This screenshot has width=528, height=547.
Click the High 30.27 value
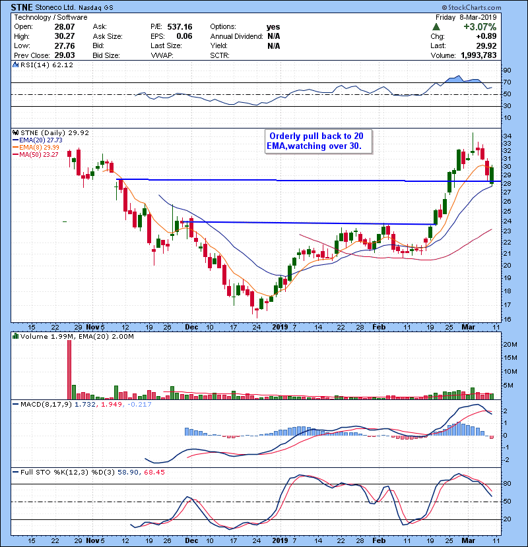pyautogui.click(x=64, y=36)
